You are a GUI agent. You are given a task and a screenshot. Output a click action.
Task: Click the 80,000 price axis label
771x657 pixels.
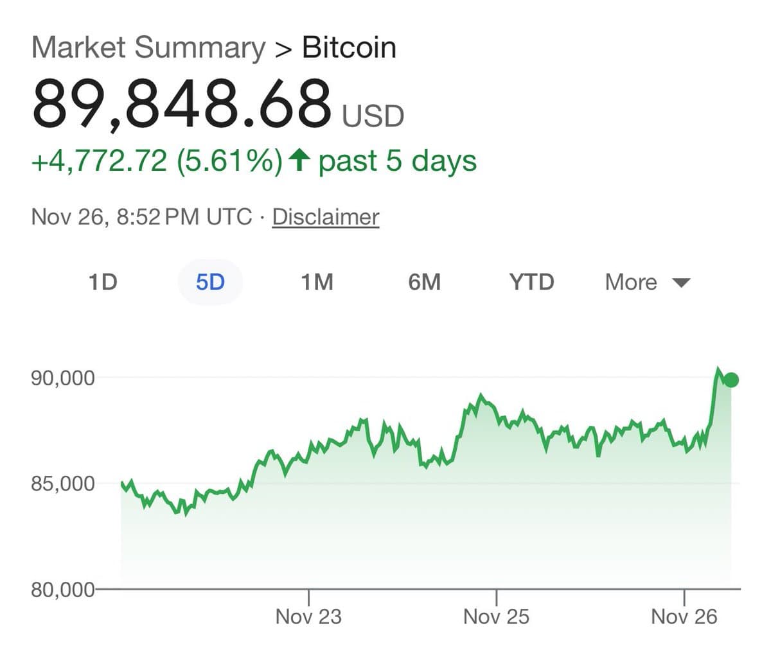click(63, 589)
